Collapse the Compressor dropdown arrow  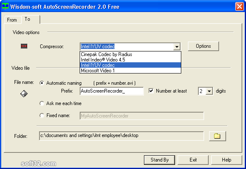[x=177, y=47]
